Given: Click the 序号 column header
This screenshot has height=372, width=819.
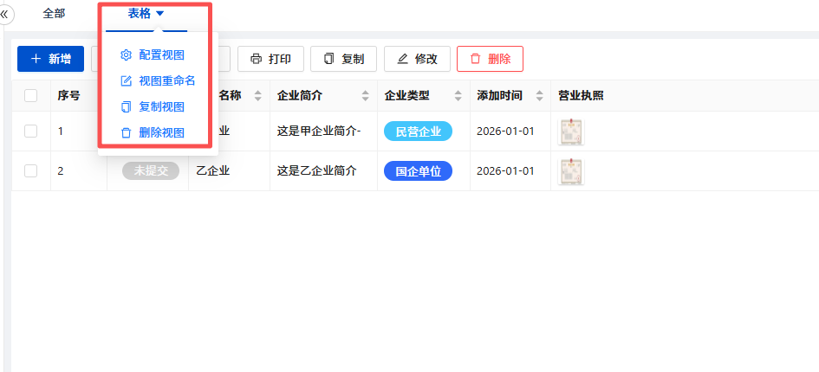Looking at the screenshot, I should [x=69, y=95].
